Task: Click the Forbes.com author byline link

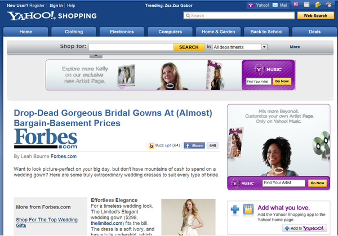Action: pyautogui.click(x=64, y=157)
